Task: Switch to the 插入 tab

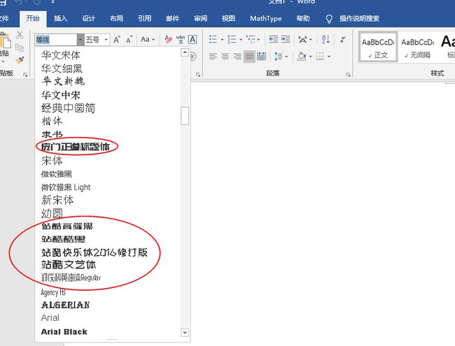Action: coord(60,19)
